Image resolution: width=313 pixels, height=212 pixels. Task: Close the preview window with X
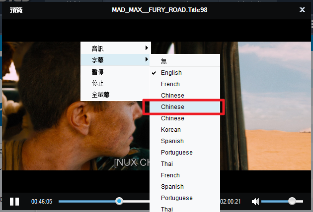coord(302,9)
